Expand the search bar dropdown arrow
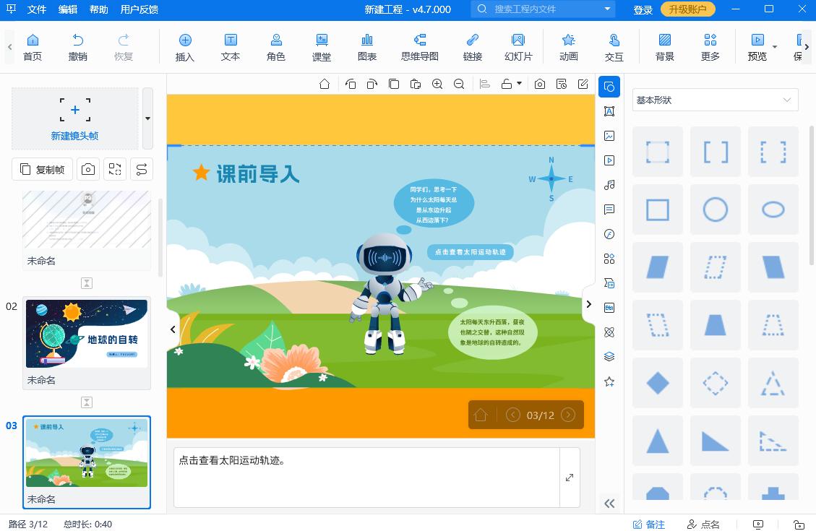The width and height of the screenshot is (816, 531). coord(606,9)
